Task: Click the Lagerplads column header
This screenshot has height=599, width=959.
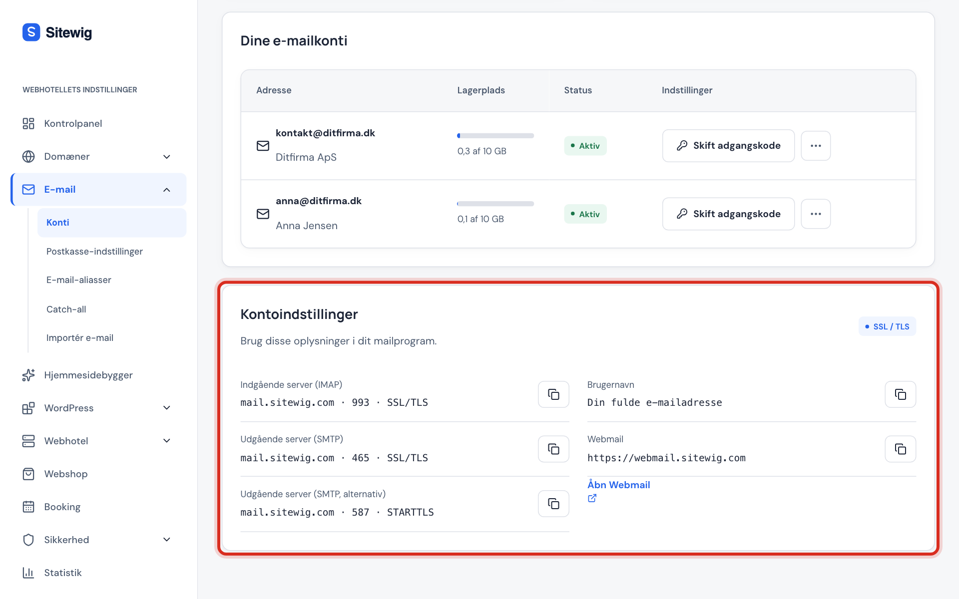Action: pos(481,90)
